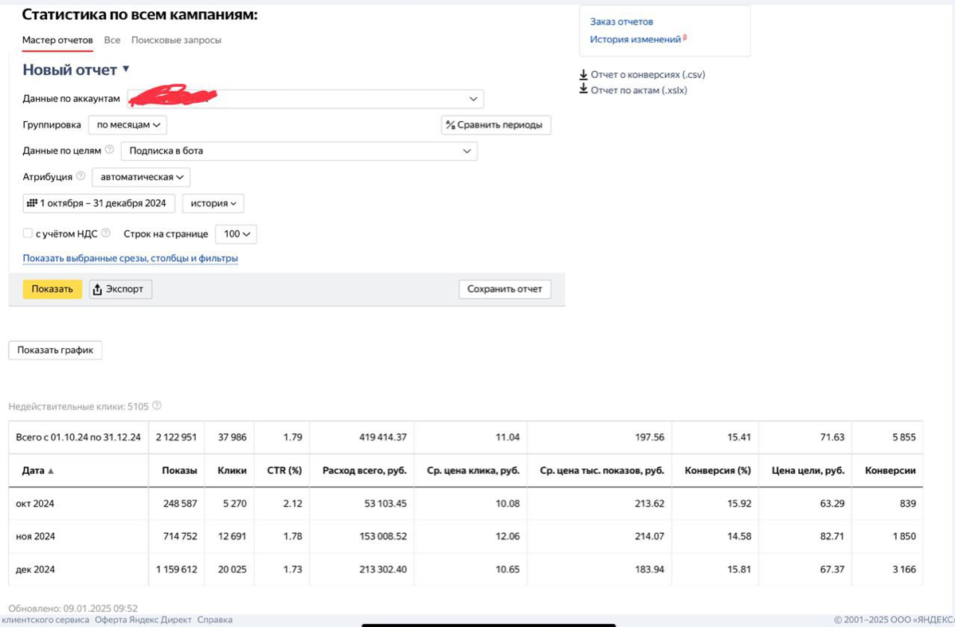Image resolution: width=955 pixels, height=627 pixels.
Task: Click help icon next to Данные по целям
Action: (x=110, y=149)
